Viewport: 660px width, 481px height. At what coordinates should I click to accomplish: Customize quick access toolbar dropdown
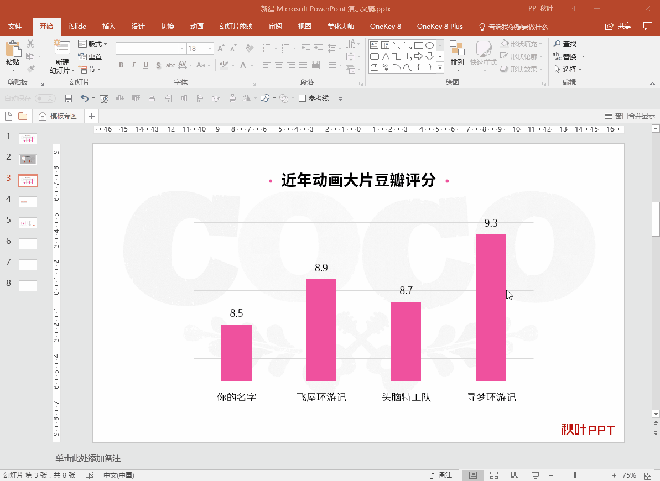pyautogui.click(x=340, y=99)
